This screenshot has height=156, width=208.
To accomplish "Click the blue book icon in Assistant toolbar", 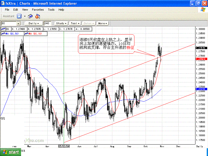I will [x=30, y=16].
